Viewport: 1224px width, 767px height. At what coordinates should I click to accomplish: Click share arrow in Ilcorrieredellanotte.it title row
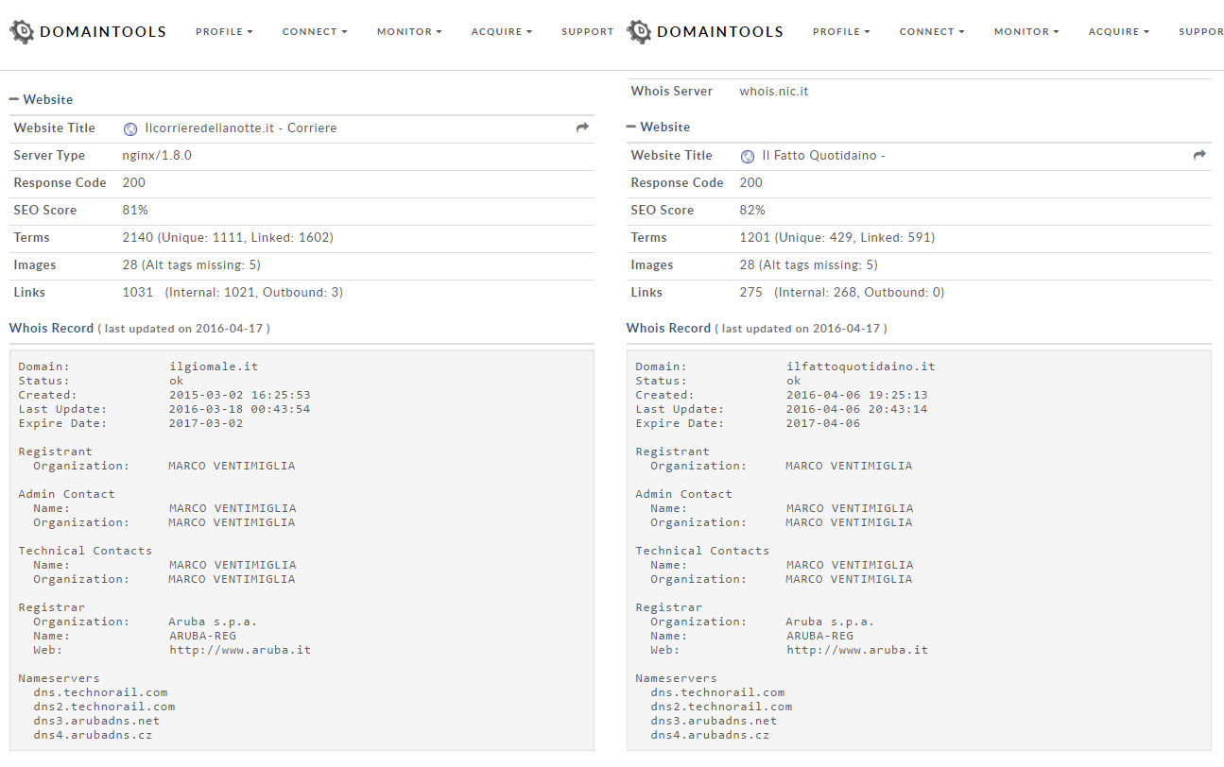pyautogui.click(x=582, y=128)
